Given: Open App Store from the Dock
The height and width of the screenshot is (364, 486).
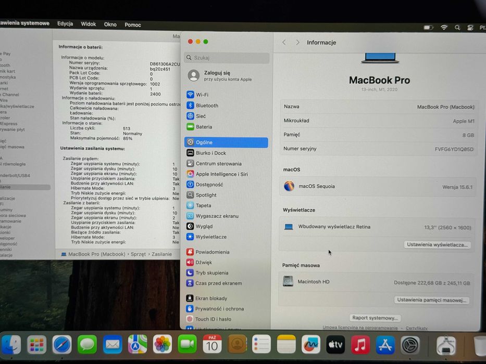Looking at the screenshot, I should (385, 344).
